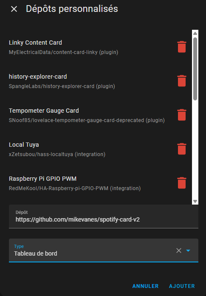This screenshot has width=206, height=296.
Task: Close the Dépôts personnalisés dialog
Action: pyautogui.click(x=14, y=9)
